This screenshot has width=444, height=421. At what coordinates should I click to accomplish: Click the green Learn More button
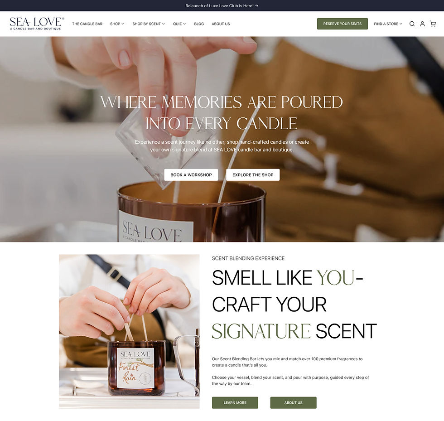[235, 402]
